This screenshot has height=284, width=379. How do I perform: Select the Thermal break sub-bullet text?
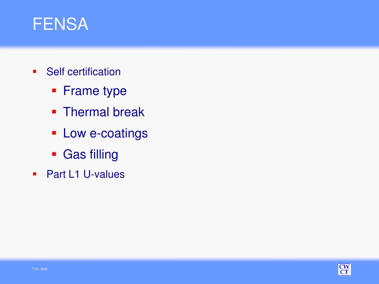click(104, 112)
